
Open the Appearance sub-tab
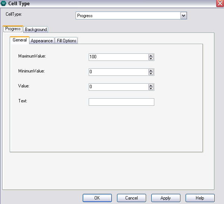click(x=42, y=41)
